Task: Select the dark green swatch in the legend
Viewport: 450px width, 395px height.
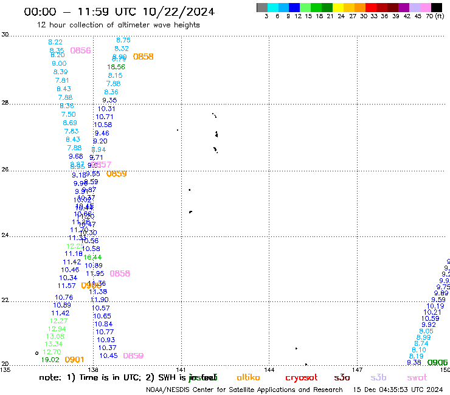Action: coord(327,7)
